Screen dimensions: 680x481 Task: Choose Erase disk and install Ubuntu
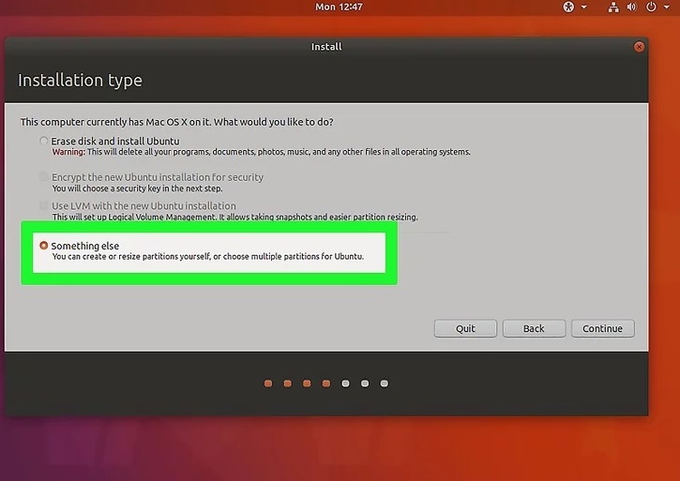coord(43,141)
